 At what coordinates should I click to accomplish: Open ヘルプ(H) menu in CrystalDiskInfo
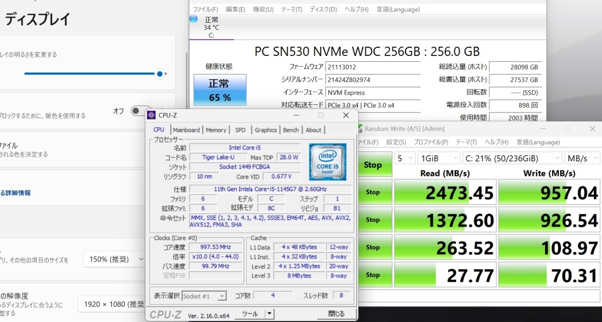[356, 9]
